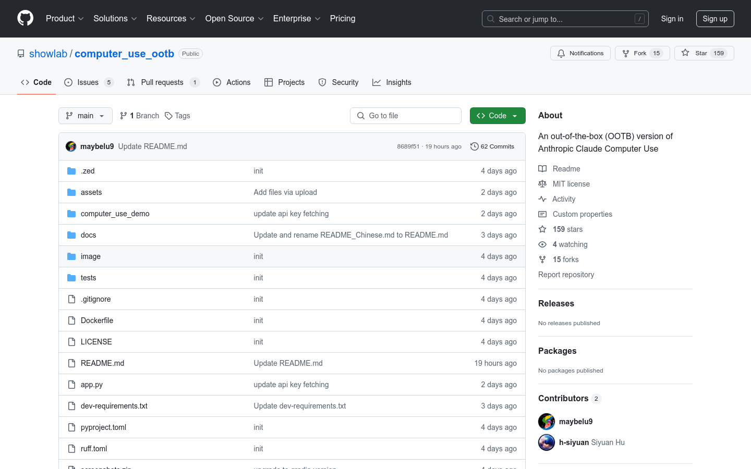The width and height of the screenshot is (751, 469).
Task: Open commit 8689f51 hash link
Action: pos(408,146)
